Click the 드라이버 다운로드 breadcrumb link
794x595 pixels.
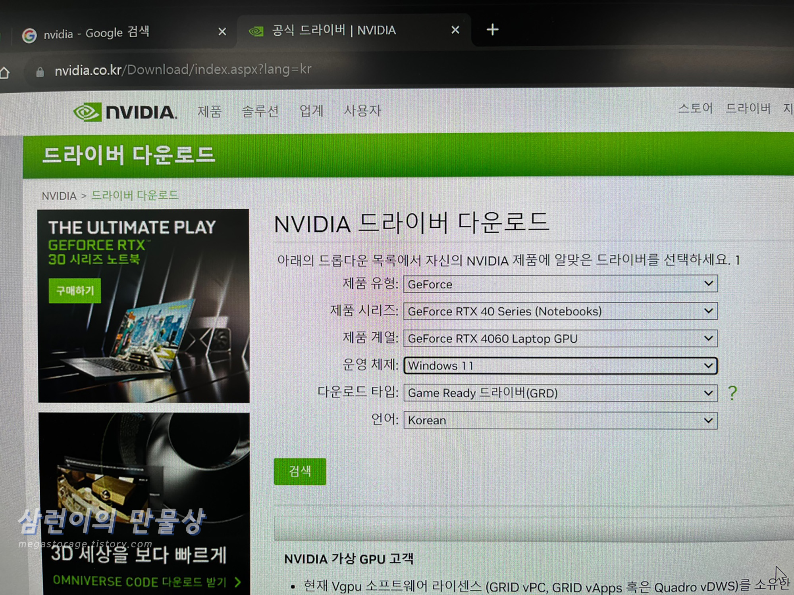[135, 196]
